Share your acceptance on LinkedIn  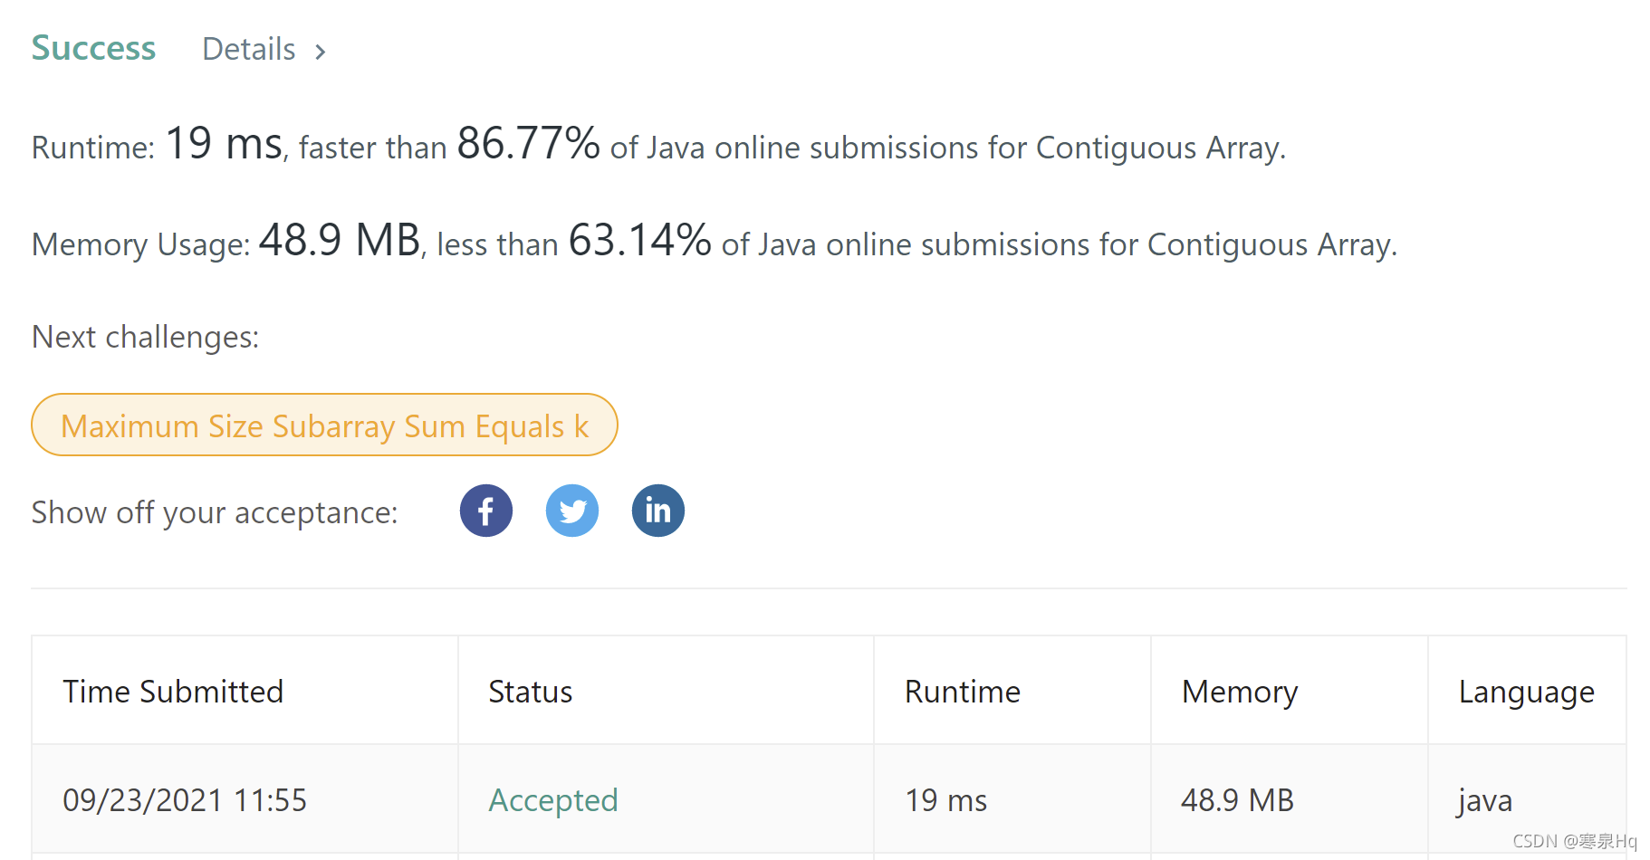(x=657, y=510)
